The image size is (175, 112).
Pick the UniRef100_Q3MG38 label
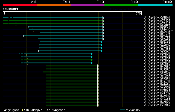157,75
